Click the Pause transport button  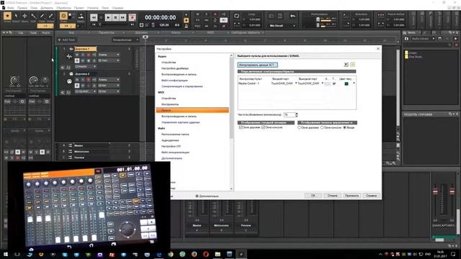(115, 17)
